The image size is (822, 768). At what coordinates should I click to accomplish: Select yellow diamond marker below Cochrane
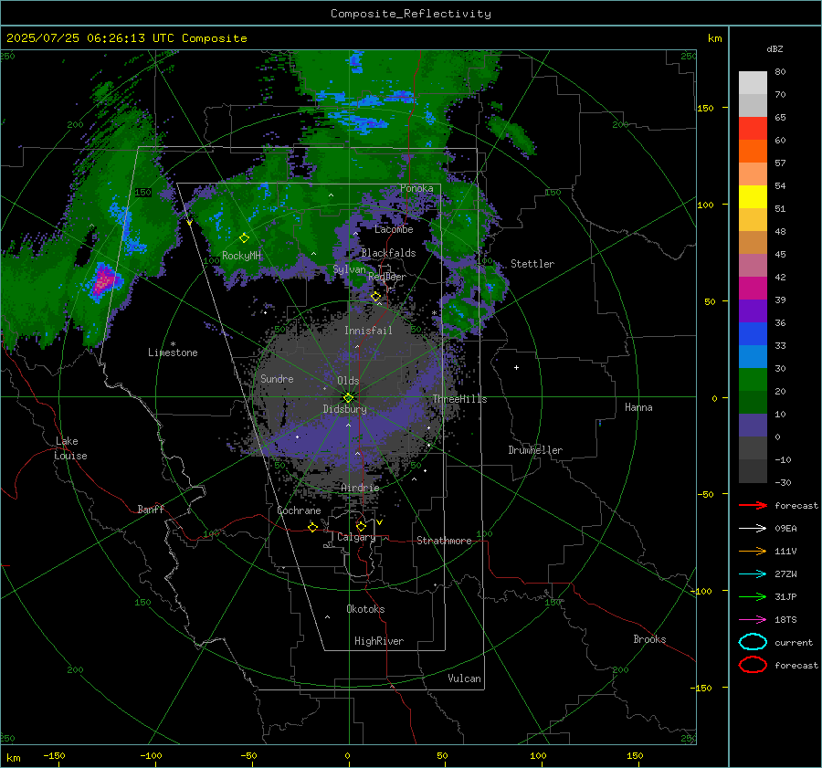(312, 527)
